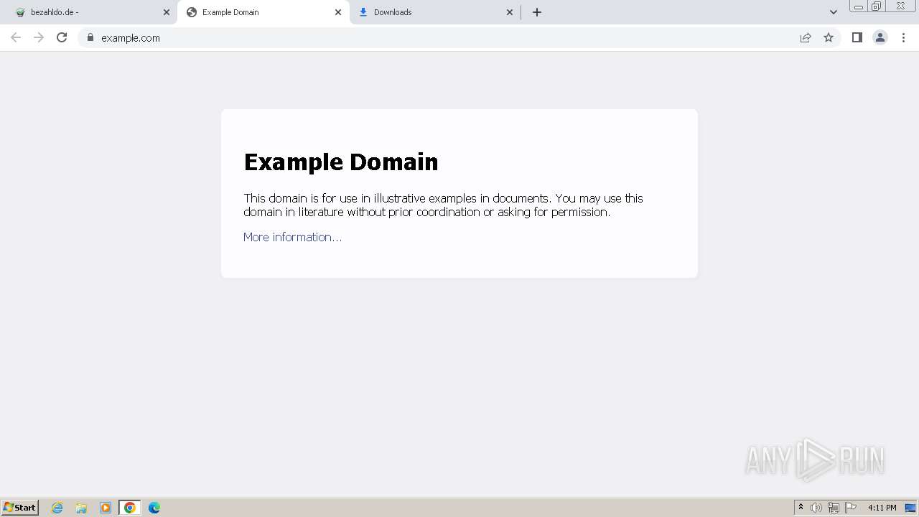Show desktop button in tray corner
The height and width of the screenshot is (517, 919).
910,508
